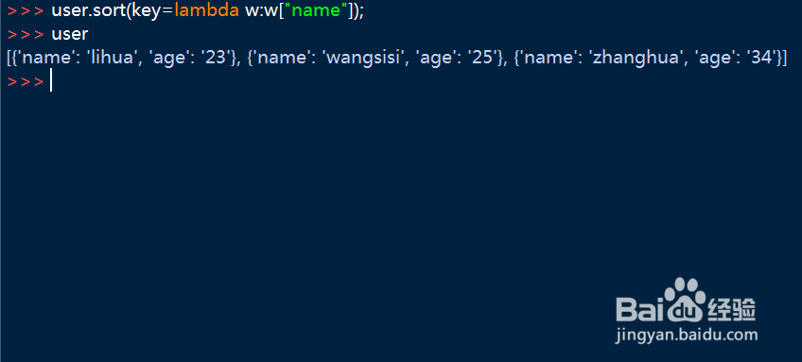Viewport: 802px width, 362px height.
Task: Click the closing square bracket ending the output list
Action: click(x=783, y=59)
